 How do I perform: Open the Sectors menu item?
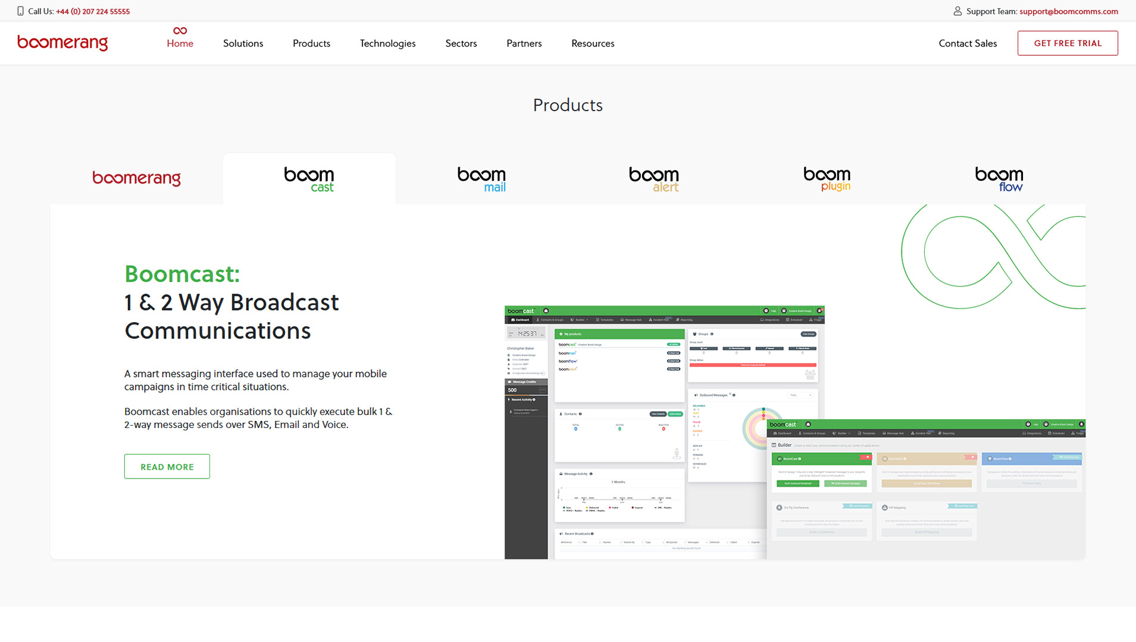(x=461, y=43)
